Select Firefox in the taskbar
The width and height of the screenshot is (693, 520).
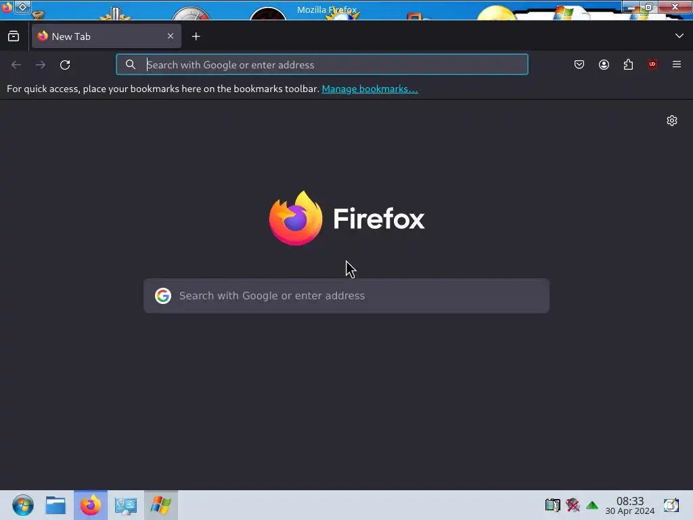[x=91, y=505]
